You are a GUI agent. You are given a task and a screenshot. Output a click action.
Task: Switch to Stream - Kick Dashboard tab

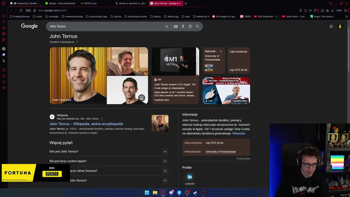pyautogui.click(x=60, y=3)
